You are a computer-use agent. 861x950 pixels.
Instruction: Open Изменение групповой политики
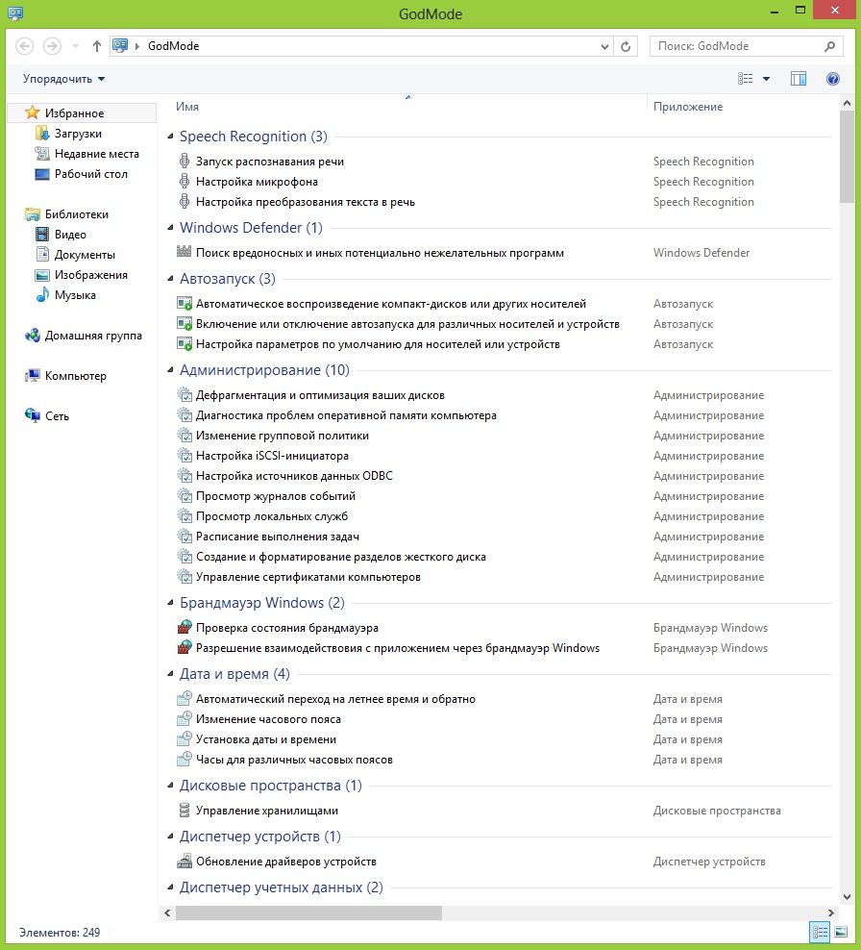pyautogui.click(x=283, y=436)
